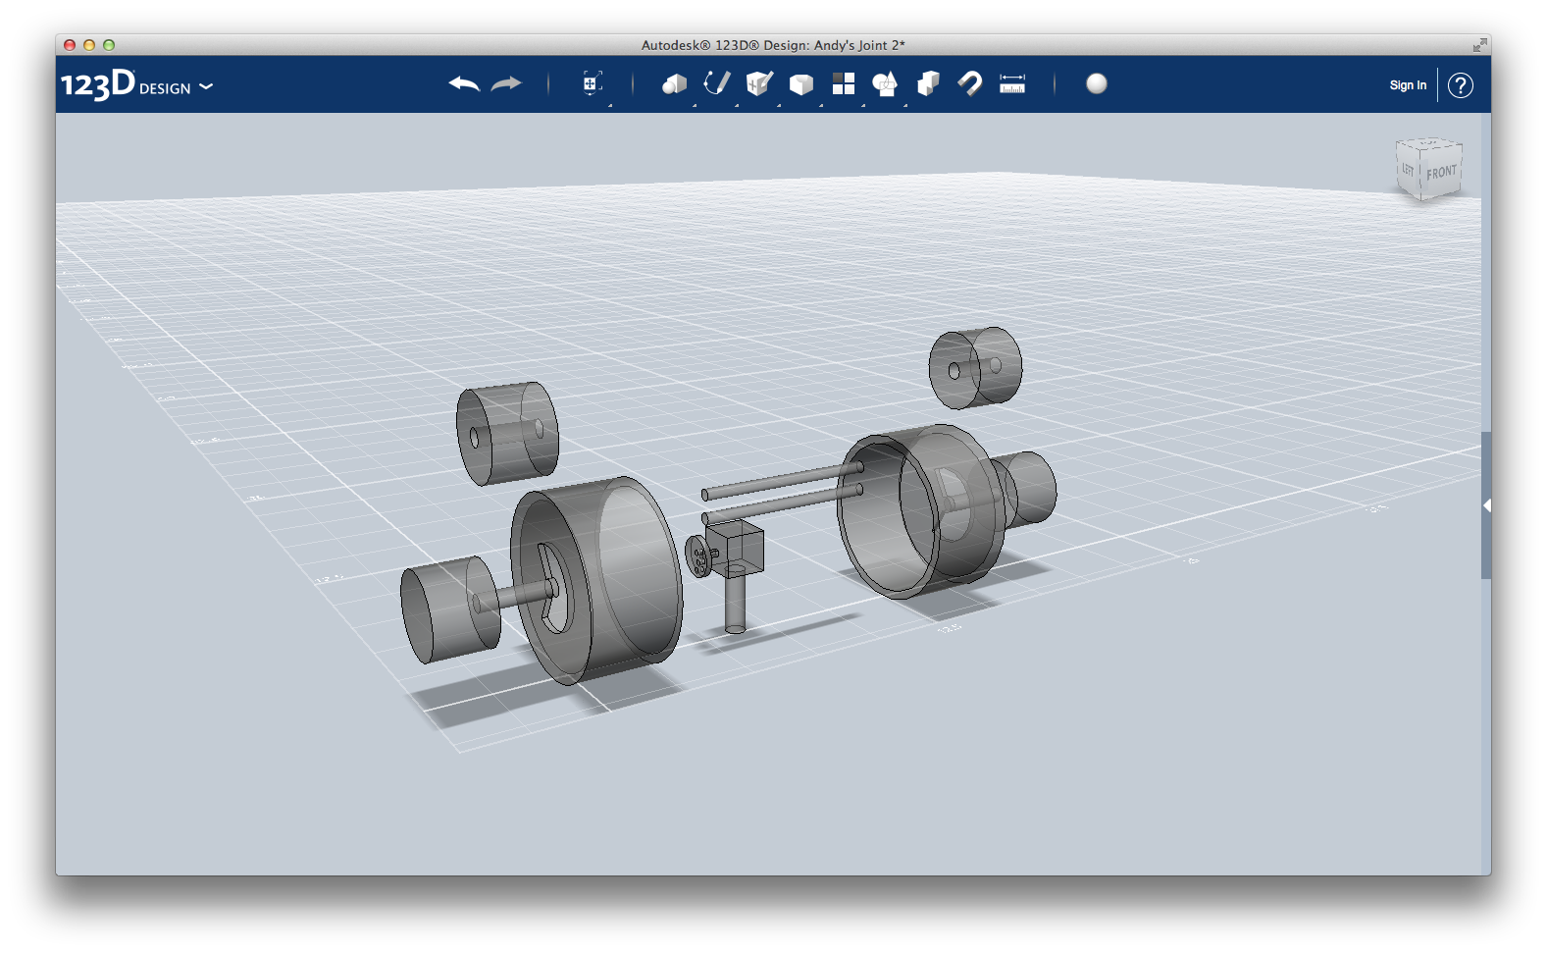Open the help question mark
The image size is (1547, 953).
pyautogui.click(x=1461, y=85)
